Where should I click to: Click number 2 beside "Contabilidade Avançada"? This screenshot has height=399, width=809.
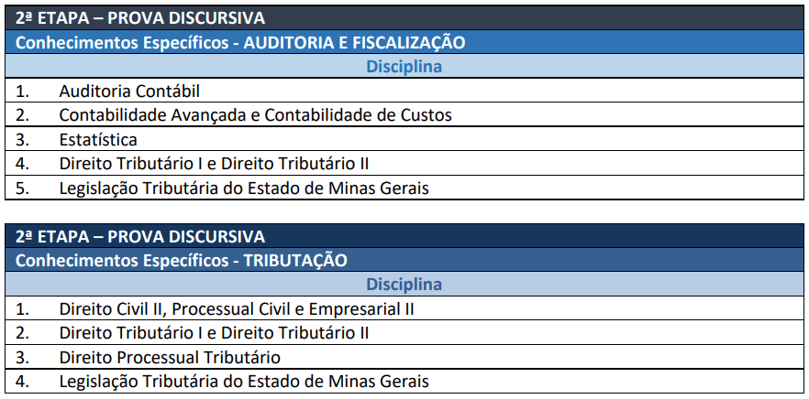pos(22,115)
